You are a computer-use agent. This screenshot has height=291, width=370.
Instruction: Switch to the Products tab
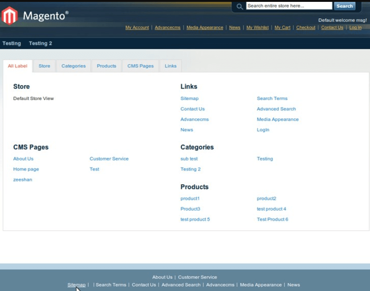[107, 66]
